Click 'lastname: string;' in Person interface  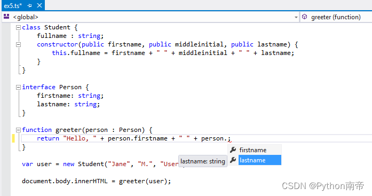[68, 104]
